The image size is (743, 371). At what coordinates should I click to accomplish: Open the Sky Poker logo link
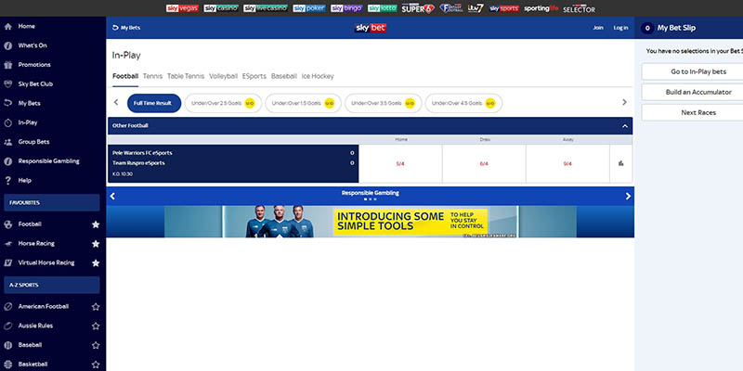309,8
